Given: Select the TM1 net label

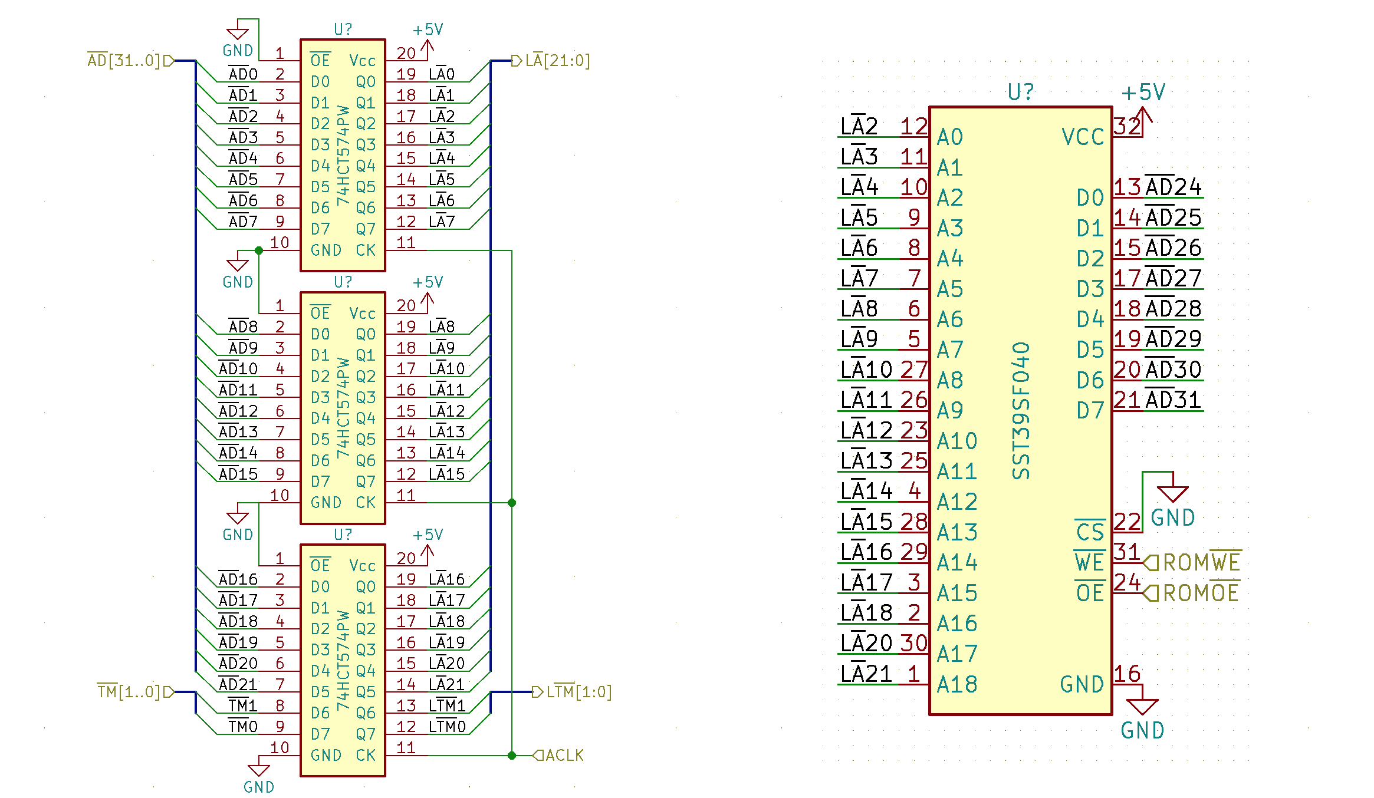Looking at the screenshot, I should [x=243, y=705].
